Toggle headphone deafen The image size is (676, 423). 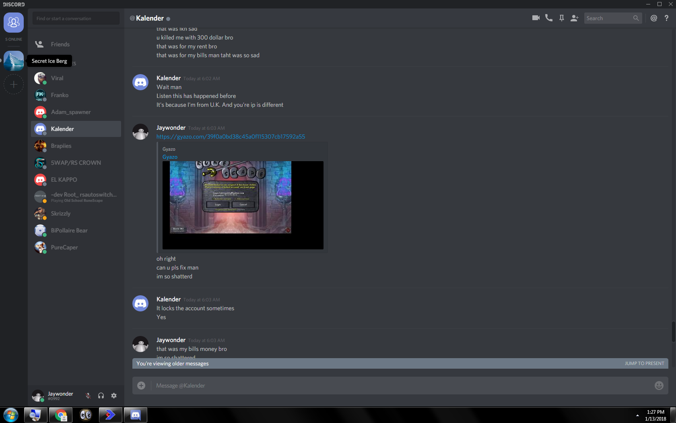(x=101, y=396)
